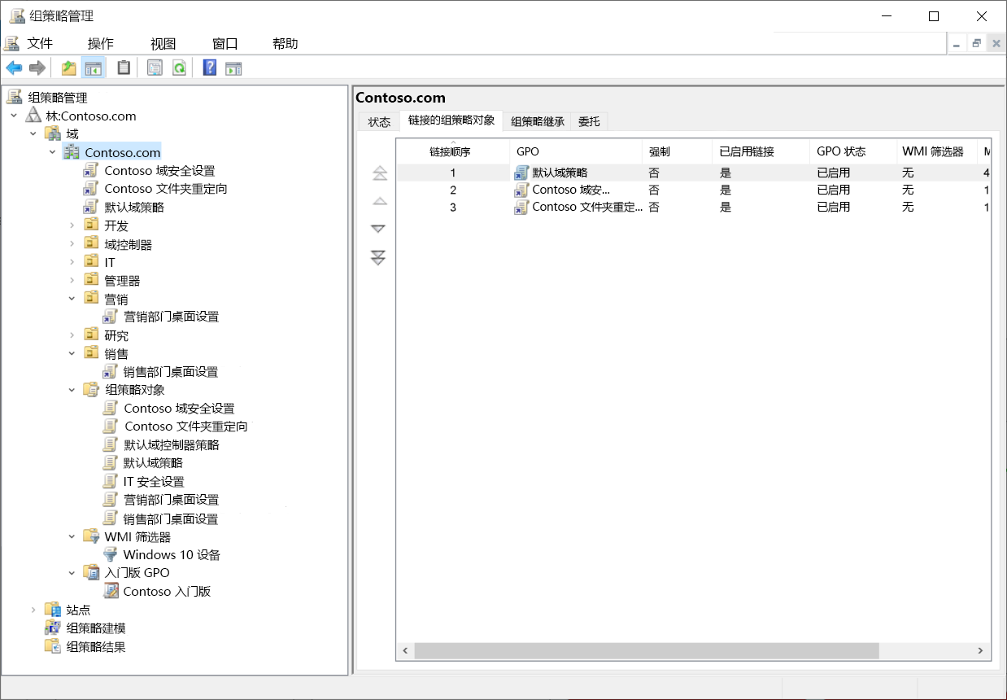Sort by 链接顺序 column header

453,151
